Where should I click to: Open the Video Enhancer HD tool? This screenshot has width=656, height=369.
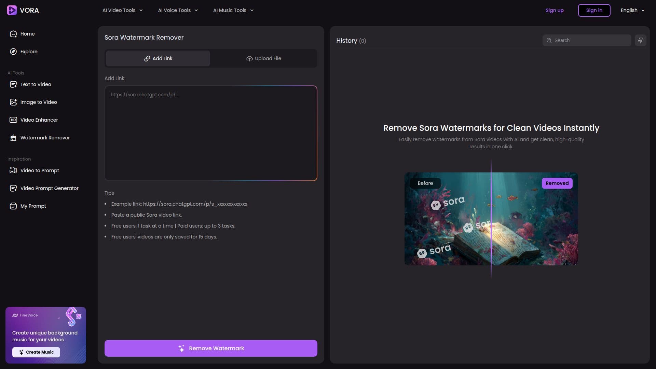(34, 120)
